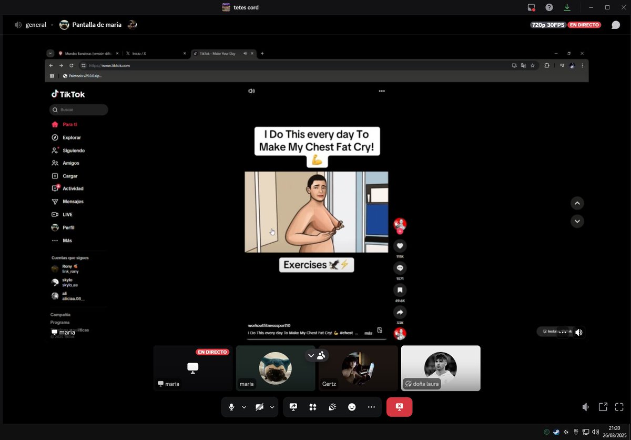Switch to the Inicio / X tab
The image size is (631, 440).
click(155, 53)
